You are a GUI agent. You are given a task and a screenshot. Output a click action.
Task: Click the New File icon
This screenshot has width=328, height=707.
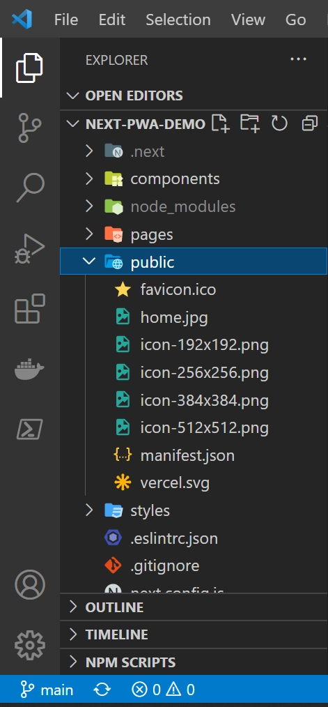point(221,123)
